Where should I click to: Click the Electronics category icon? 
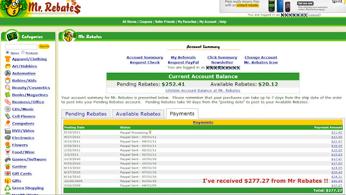[x=8, y=137]
